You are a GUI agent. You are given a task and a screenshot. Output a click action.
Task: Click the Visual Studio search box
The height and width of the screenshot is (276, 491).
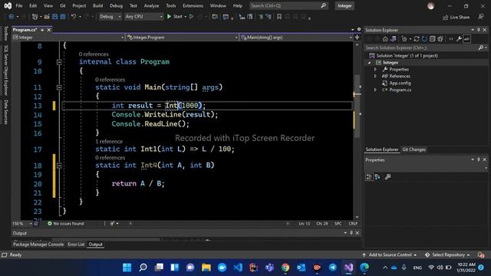pyautogui.click(x=288, y=6)
